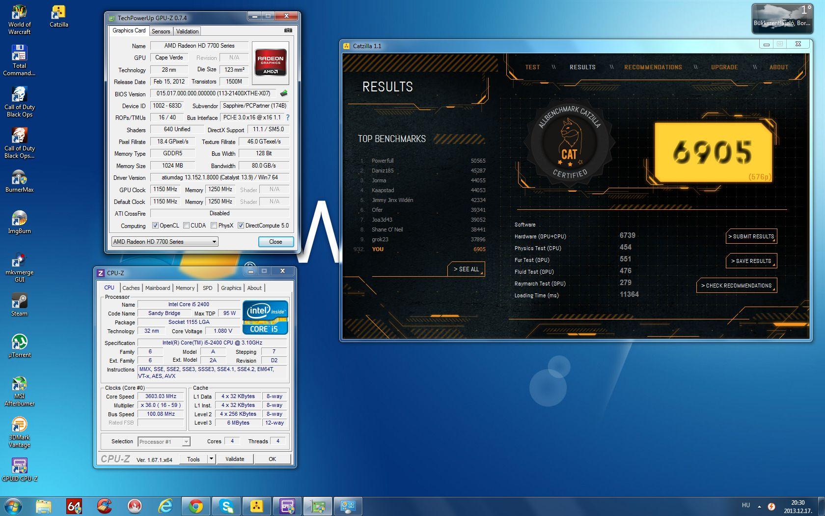The width and height of the screenshot is (825, 516).
Task: Click Check Recommendations in Catzilla
Action: pyautogui.click(x=736, y=286)
